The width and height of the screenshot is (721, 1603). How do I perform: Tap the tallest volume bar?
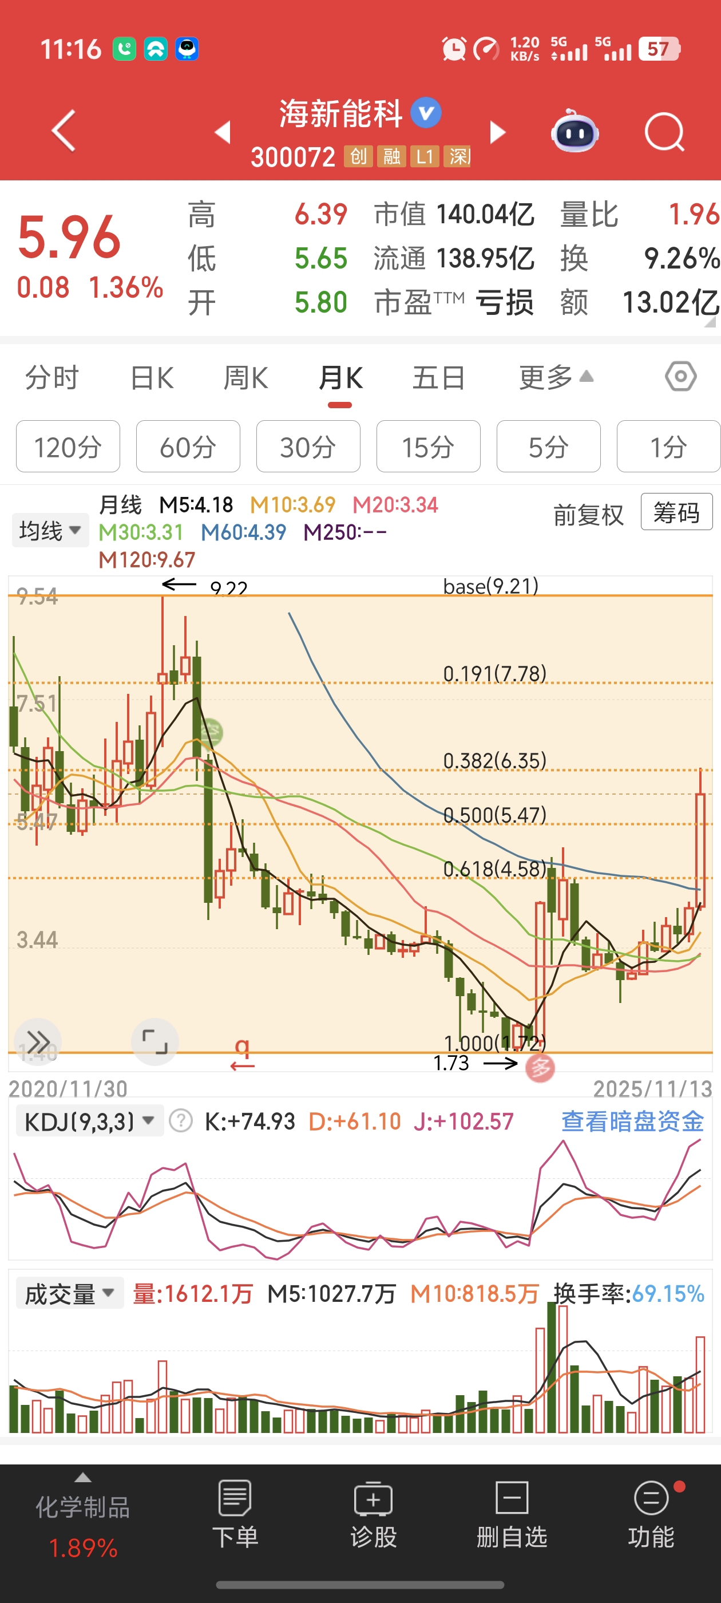[552, 1367]
